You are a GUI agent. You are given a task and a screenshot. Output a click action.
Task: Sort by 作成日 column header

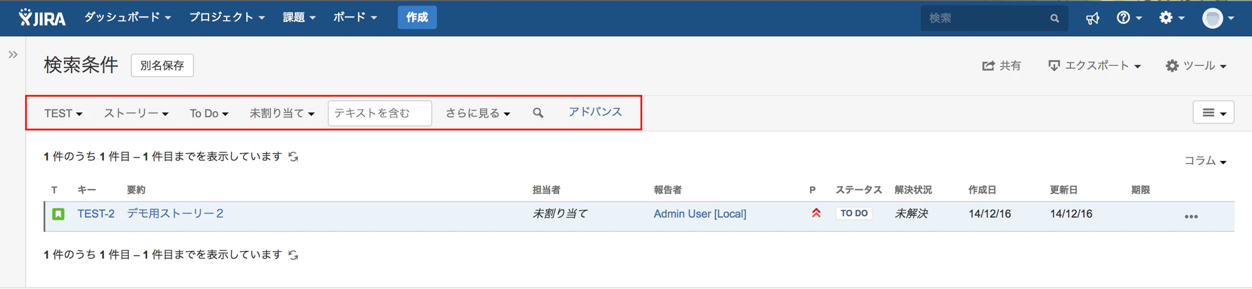click(982, 190)
